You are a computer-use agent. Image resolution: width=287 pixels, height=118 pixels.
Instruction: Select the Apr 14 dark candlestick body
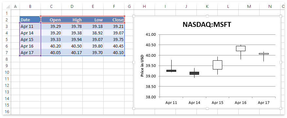pyautogui.click(x=194, y=73)
